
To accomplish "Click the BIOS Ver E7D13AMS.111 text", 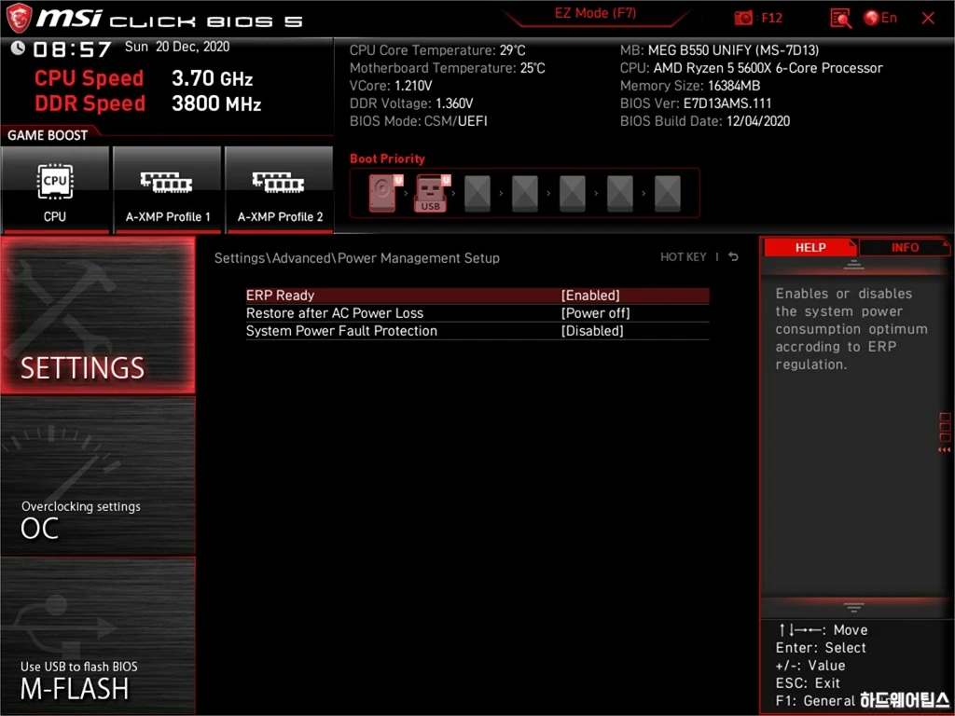I will pos(696,103).
